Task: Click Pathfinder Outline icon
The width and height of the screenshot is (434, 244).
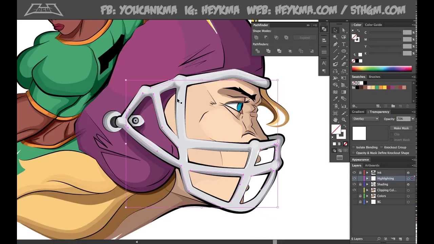Action: click(x=301, y=51)
